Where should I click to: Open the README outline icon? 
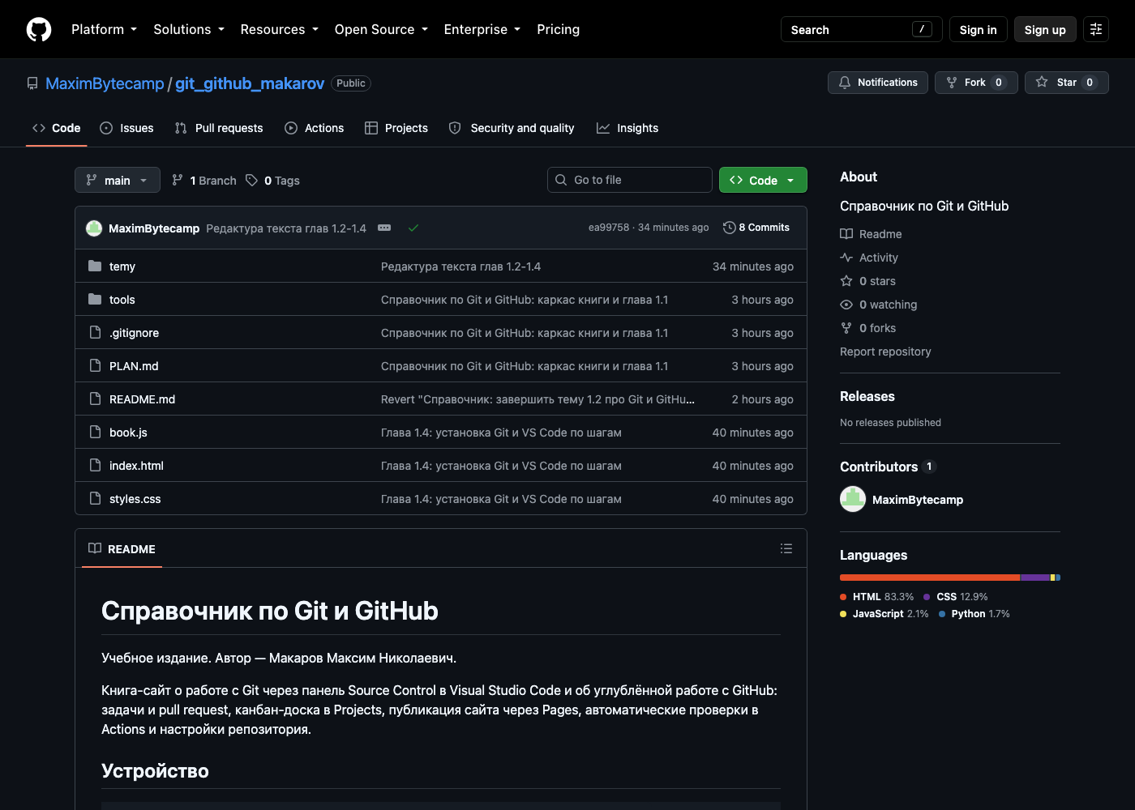point(786,548)
